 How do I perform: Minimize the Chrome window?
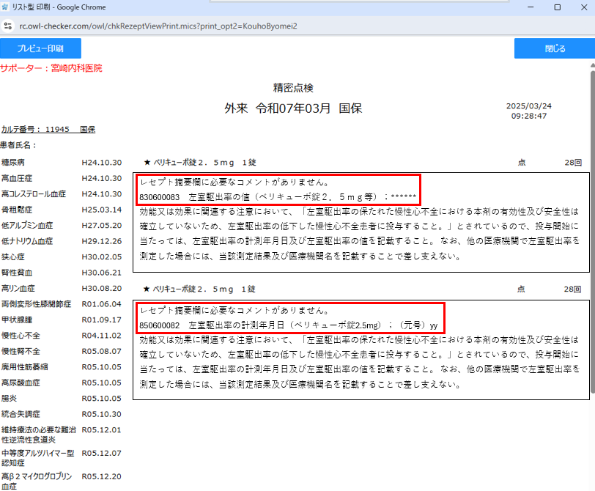[531, 7]
